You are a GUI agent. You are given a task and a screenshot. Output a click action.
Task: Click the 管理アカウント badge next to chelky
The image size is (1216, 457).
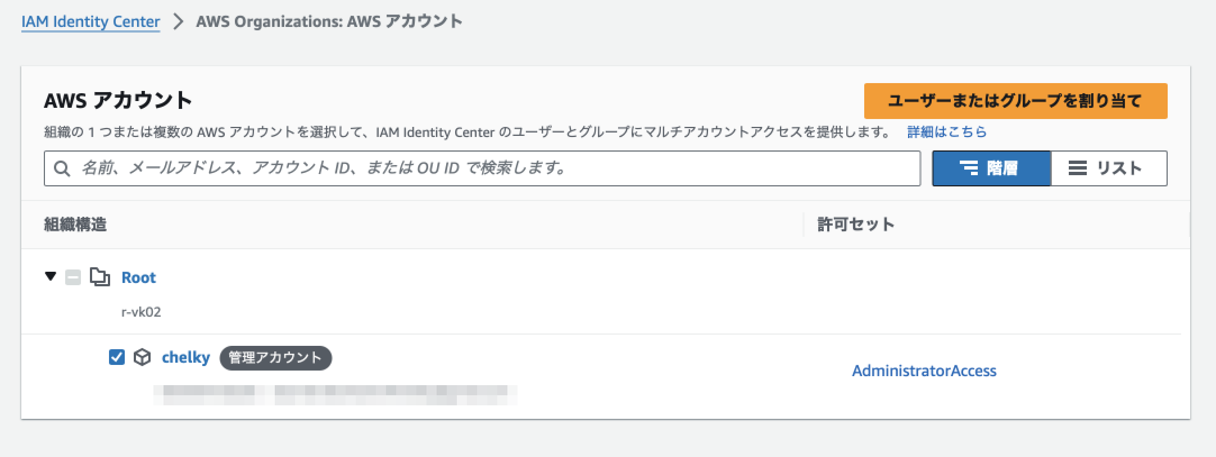(x=276, y=358)
